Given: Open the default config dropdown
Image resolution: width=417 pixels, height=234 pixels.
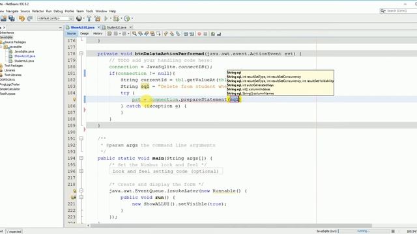Looking at the screenshot, I should 55,18.
